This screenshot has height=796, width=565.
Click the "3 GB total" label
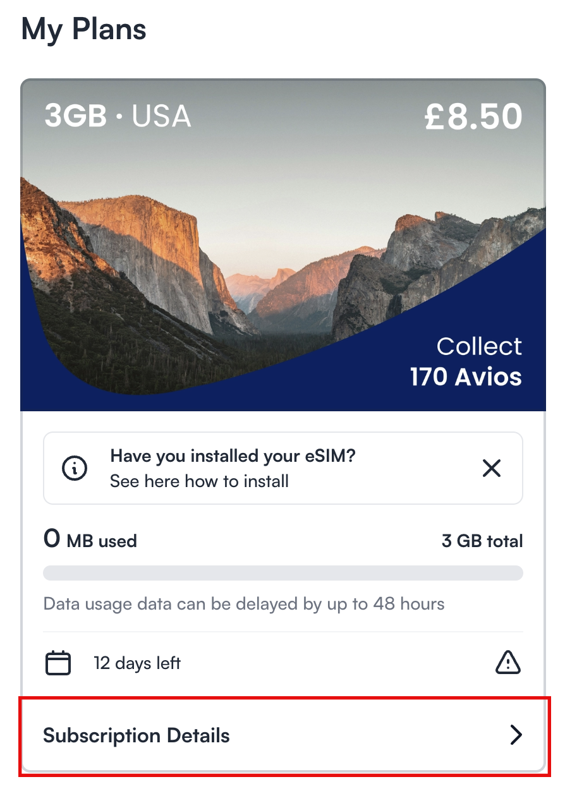click(x=482, y=541)
